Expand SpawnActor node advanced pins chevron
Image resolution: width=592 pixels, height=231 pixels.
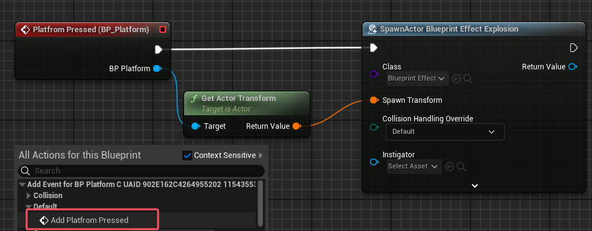[475, 186]
